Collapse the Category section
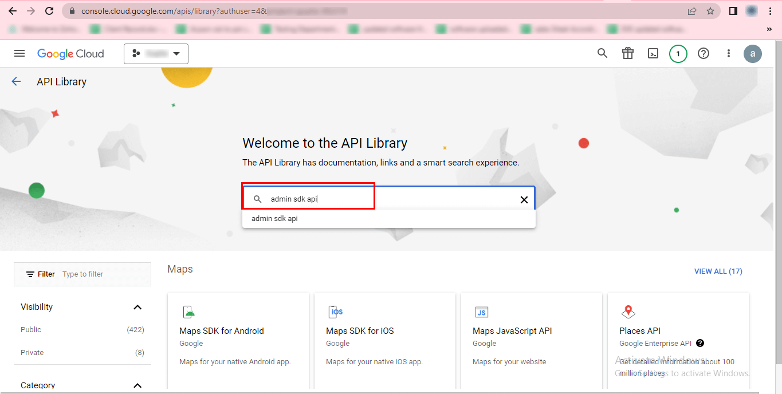The height and width of the screenshot is (394, 782). coord(137,385)
